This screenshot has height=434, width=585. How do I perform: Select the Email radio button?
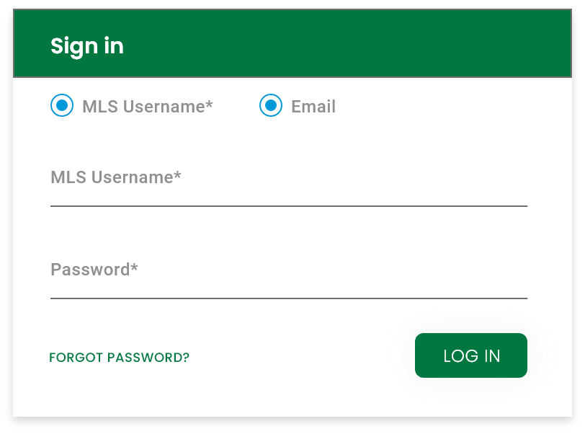(x=270, y=106)
